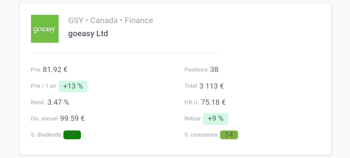Click the +9 % Retour badge
Screen dimensions: 350x158
click(216, 119)
